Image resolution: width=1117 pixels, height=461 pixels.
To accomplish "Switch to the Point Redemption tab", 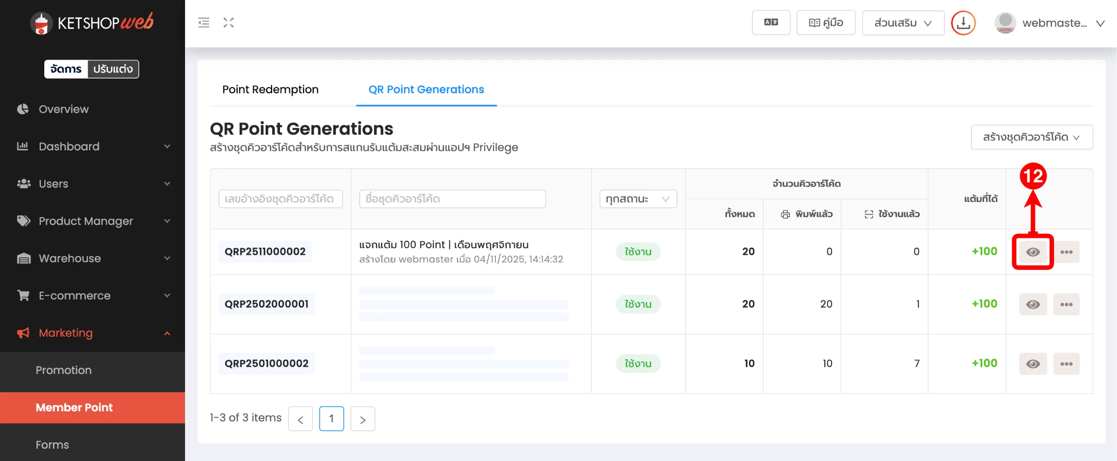I will point(270,89).
